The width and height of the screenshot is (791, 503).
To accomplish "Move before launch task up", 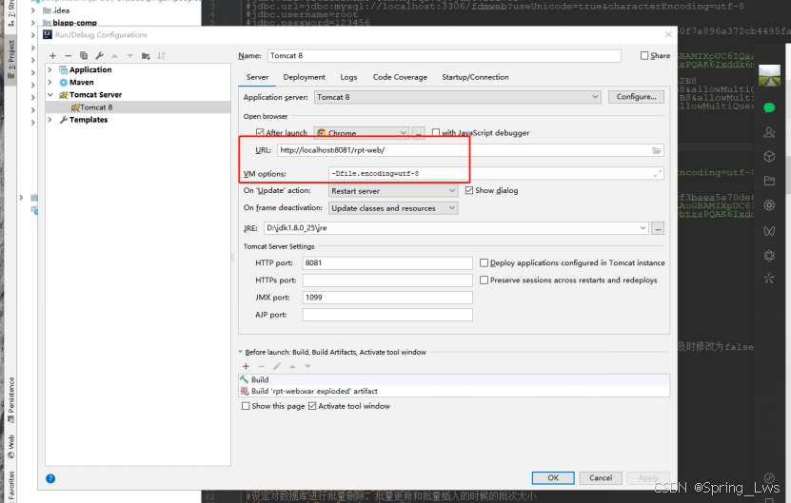I will click(x=292, y=366).
